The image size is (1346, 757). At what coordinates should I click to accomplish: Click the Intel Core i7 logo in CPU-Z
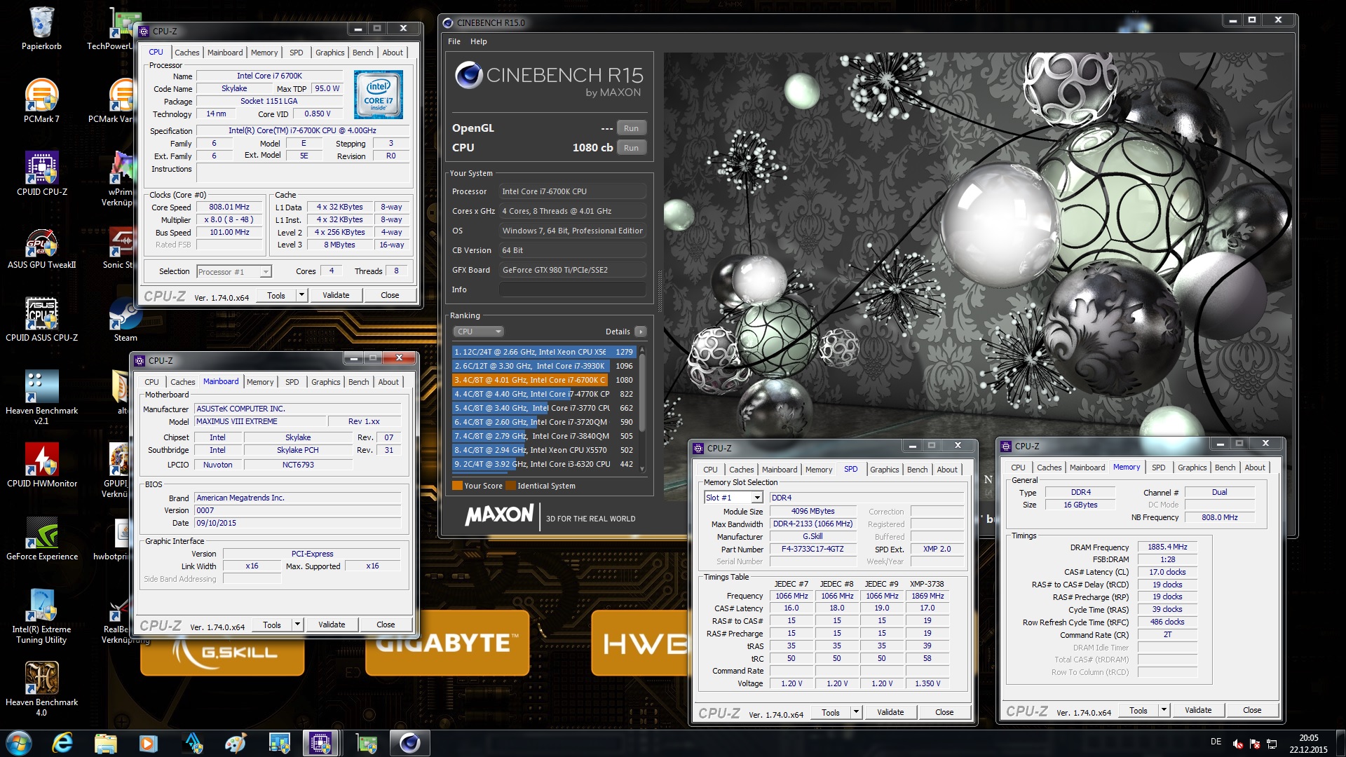(378, 95)
